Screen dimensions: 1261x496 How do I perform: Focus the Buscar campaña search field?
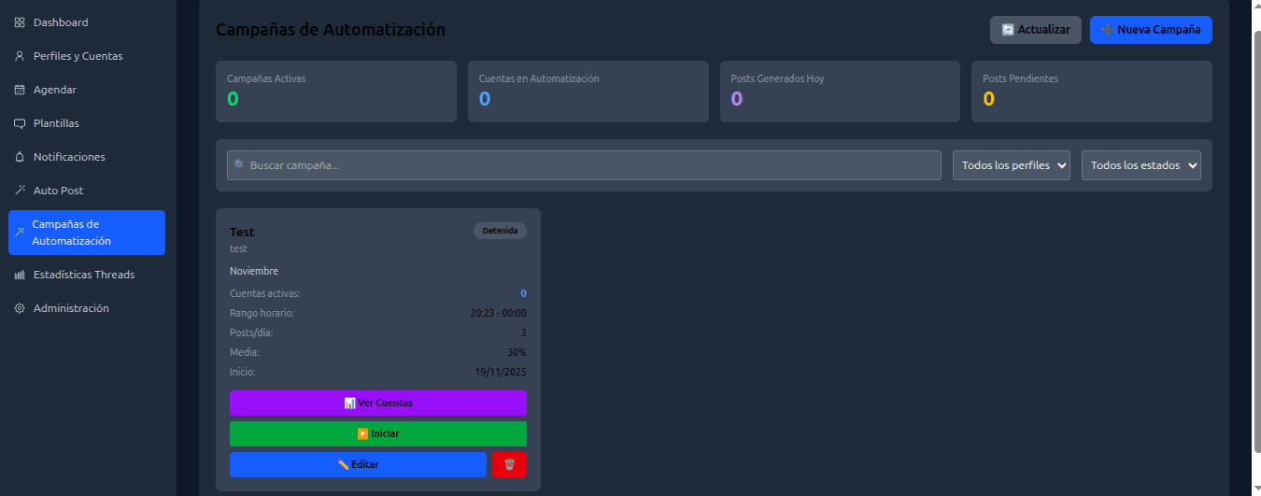coord(584,165)
